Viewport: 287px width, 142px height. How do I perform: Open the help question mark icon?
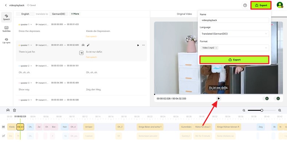[x=245, y=5]
